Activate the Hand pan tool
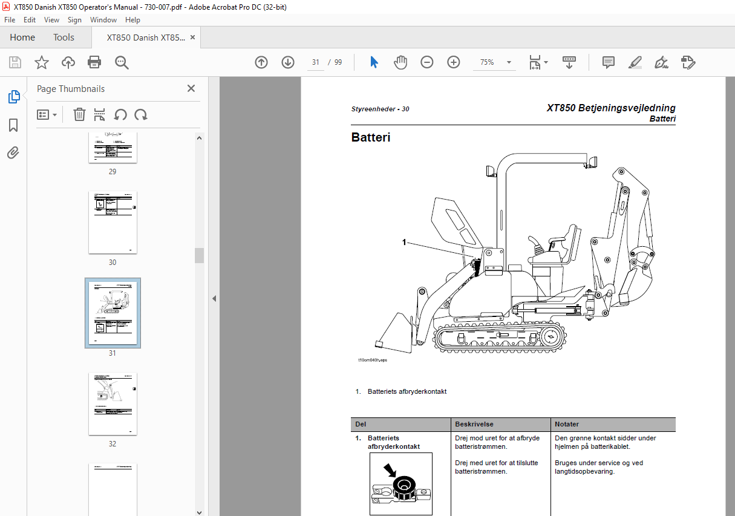This screenshot has width=735, height=516. (x=400, y=62)
